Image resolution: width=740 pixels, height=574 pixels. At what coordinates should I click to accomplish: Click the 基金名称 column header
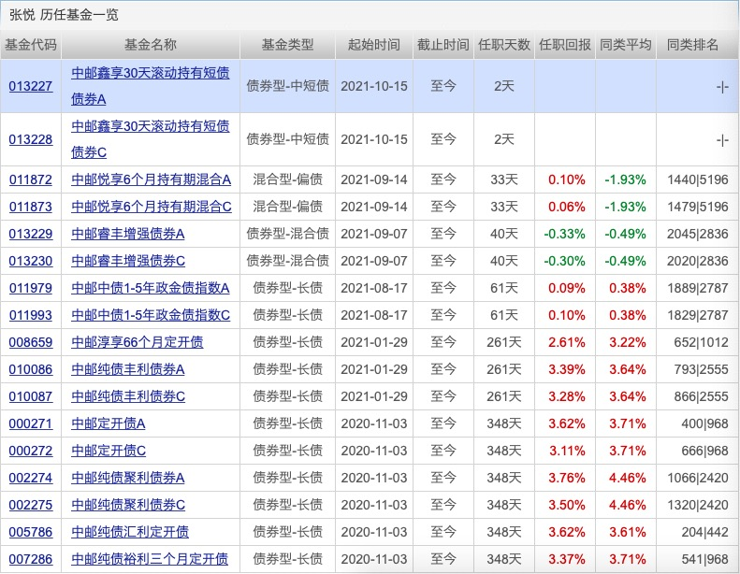[151, 45]
